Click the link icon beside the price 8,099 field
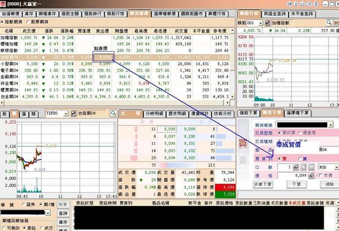339x231 pixels. pyautogui.click(x=311, y=176)
